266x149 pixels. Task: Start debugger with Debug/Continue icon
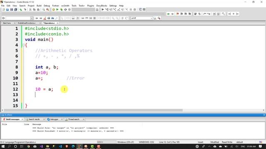(x=103, y=10)
